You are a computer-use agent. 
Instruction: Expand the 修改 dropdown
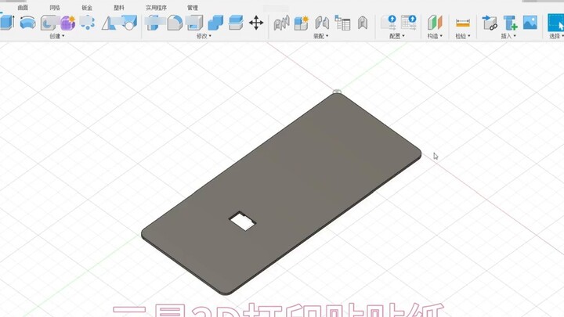204,36
